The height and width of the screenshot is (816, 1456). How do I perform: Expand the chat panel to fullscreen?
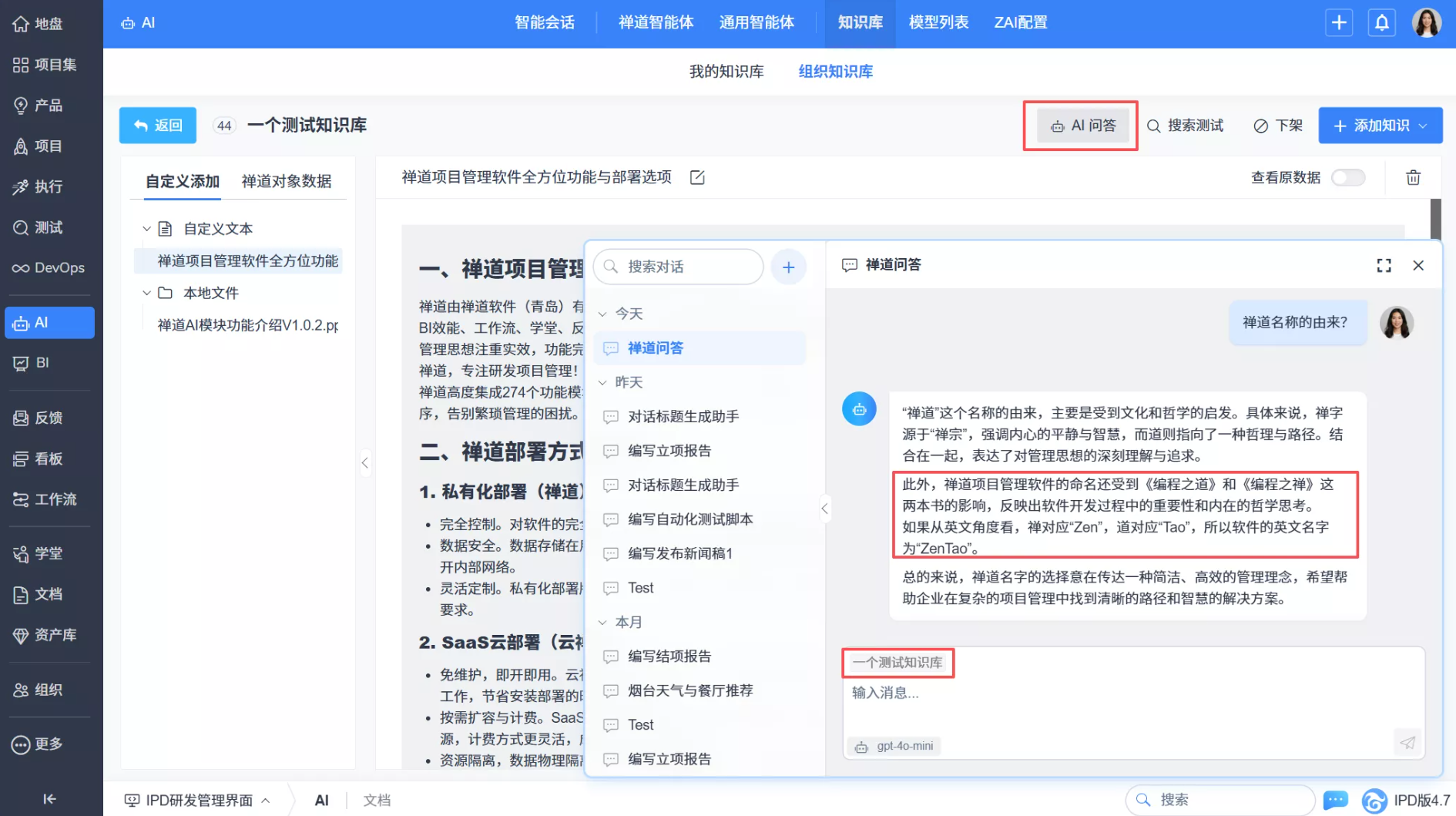pos(1384,265)
